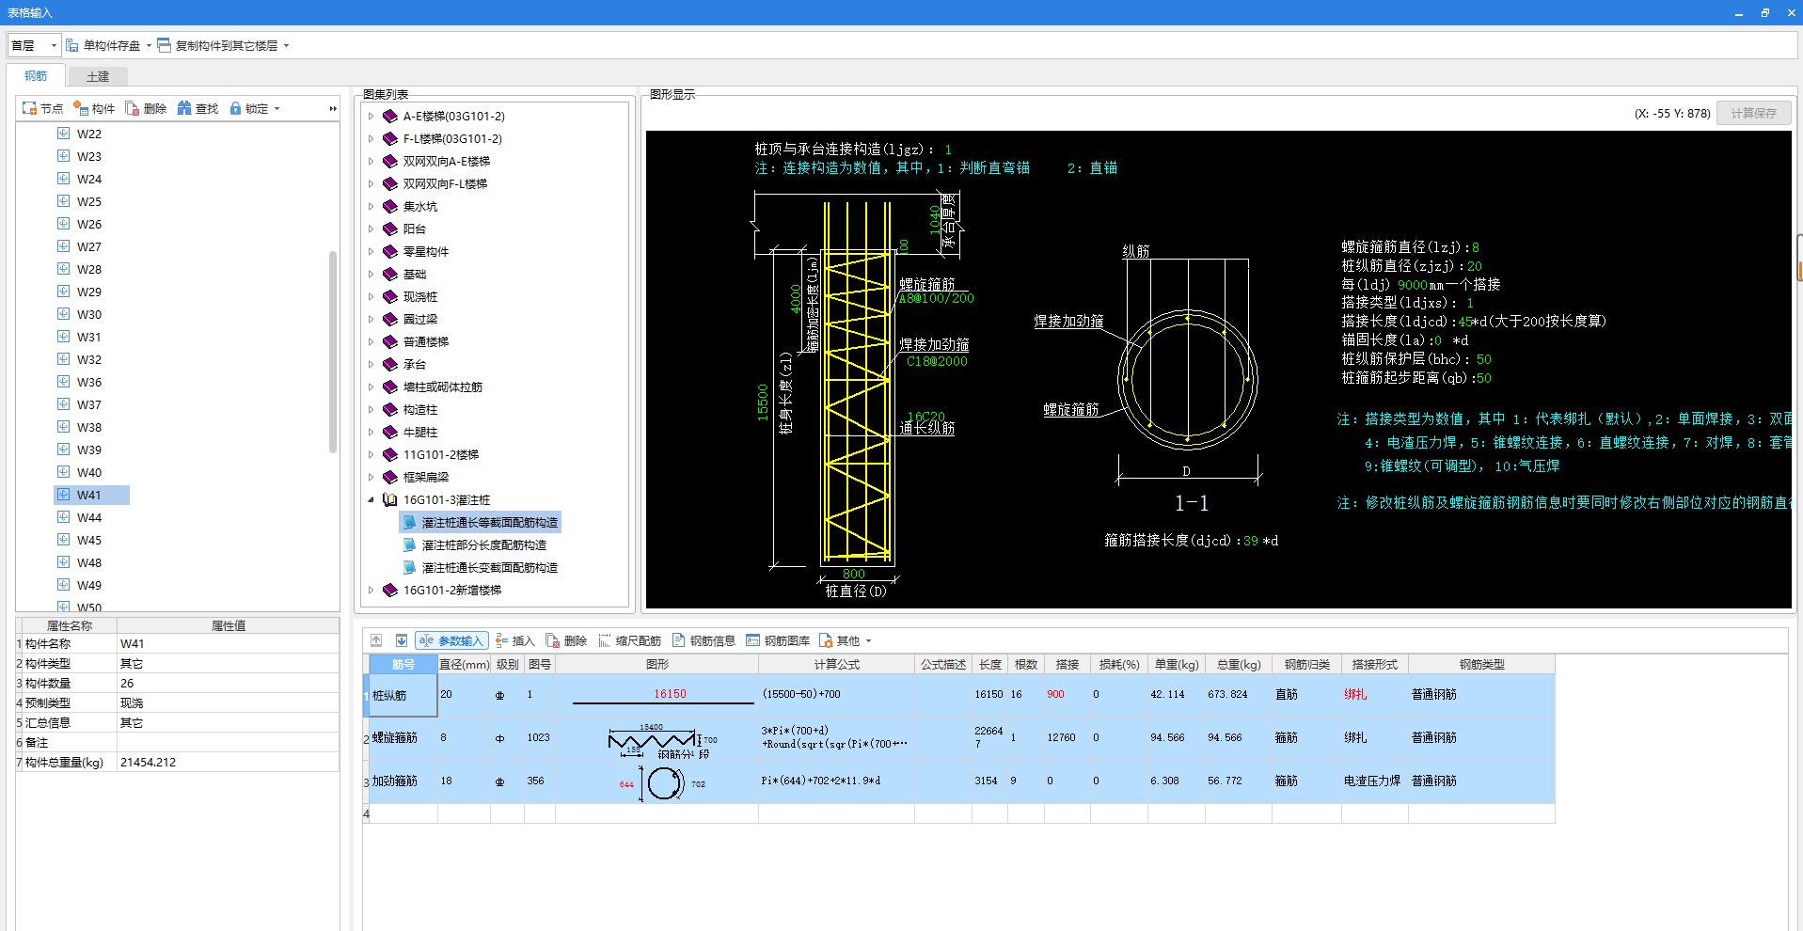
Task: Select 11G101-2楼梯 in the atlas list
Action: pos(441,455)
